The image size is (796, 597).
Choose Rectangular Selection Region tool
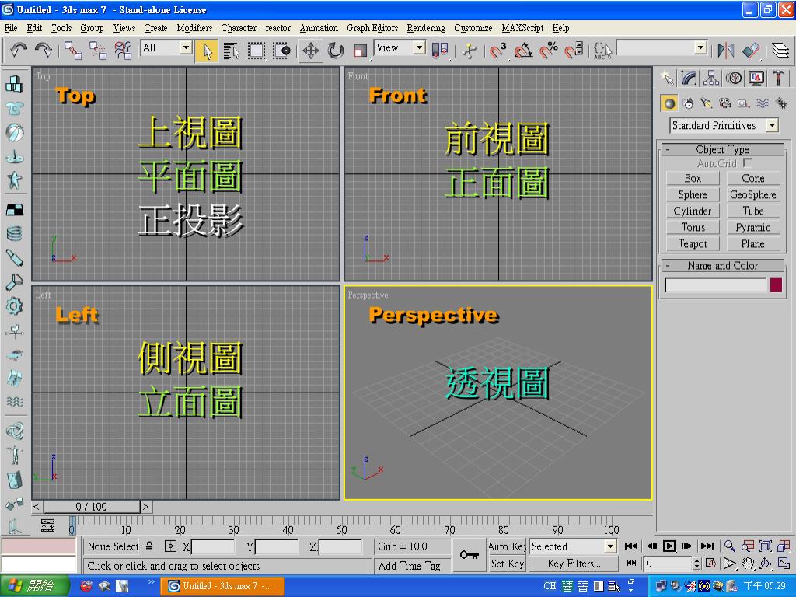257,51
